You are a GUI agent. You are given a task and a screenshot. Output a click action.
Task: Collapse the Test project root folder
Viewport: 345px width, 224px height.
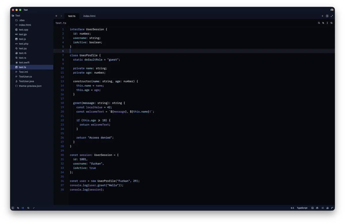click(x=32, y=16)
